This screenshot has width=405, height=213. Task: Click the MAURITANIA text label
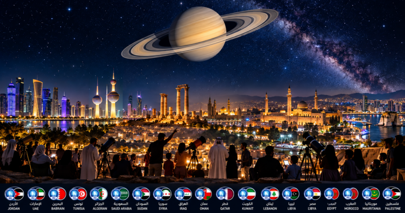(x=372, y=209)
